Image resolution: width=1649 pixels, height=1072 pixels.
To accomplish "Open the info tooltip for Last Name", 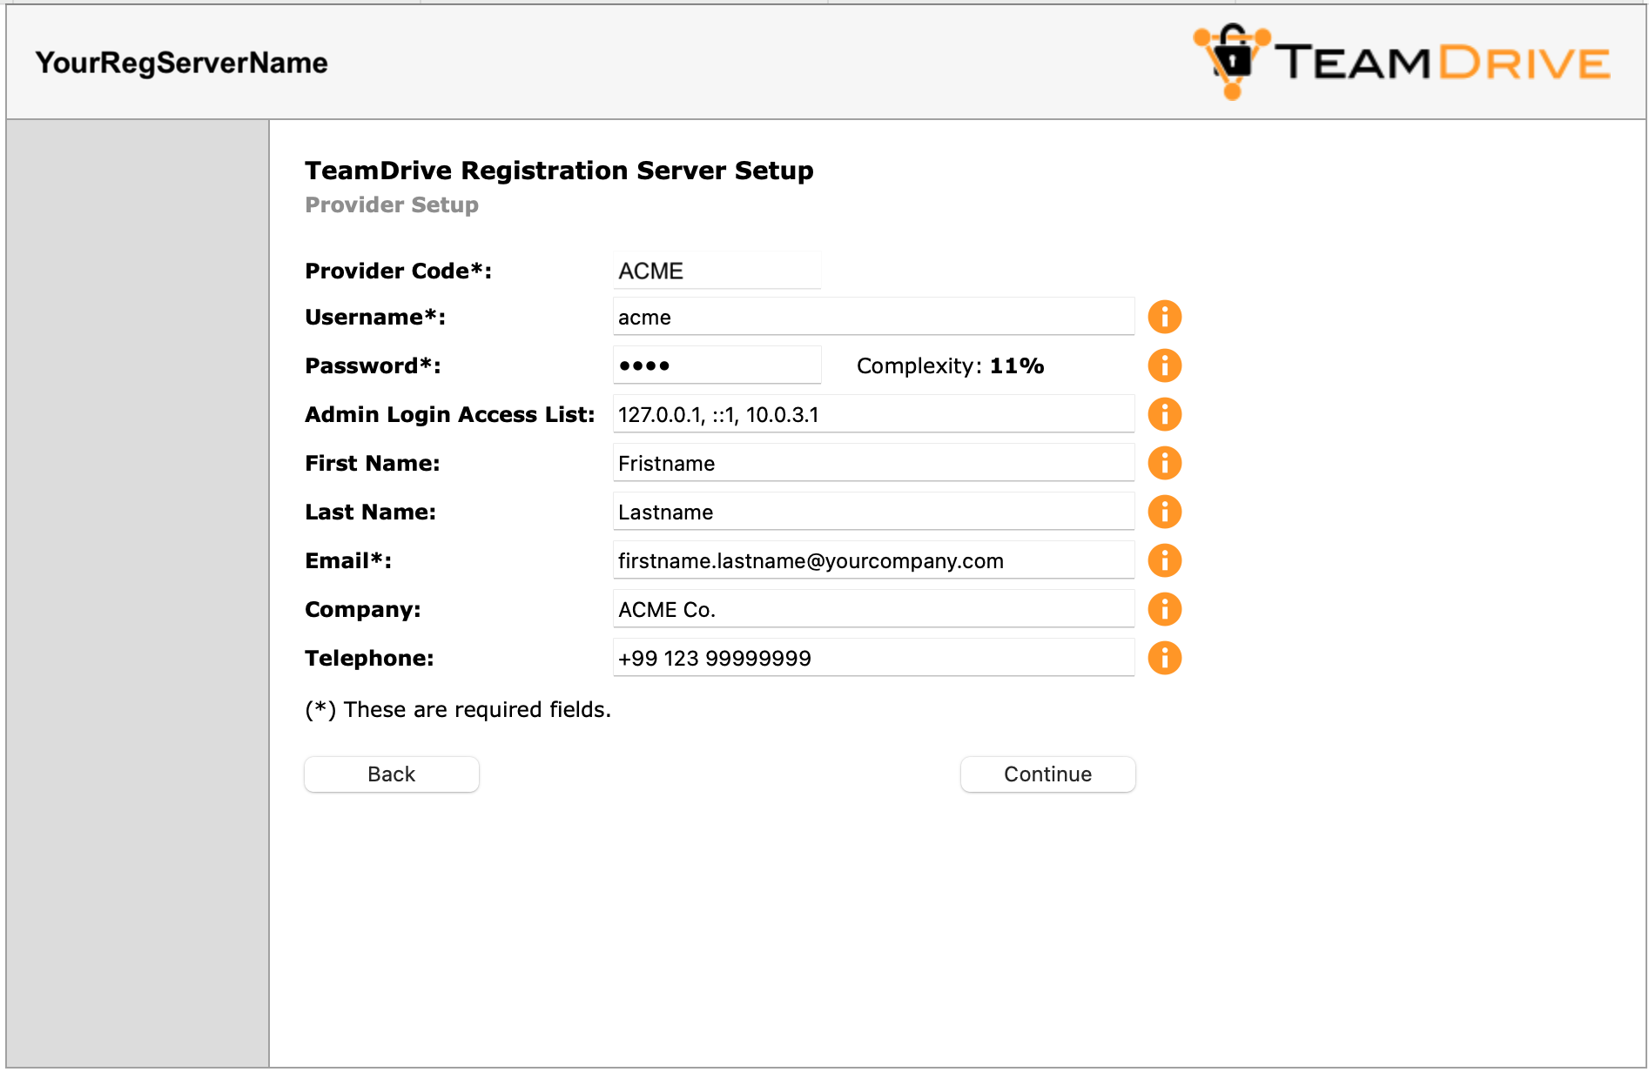I will pyautogui.click(x=1164, y=511).
